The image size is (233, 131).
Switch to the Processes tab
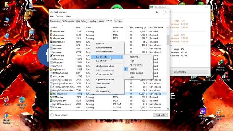[x=55, y=21]
